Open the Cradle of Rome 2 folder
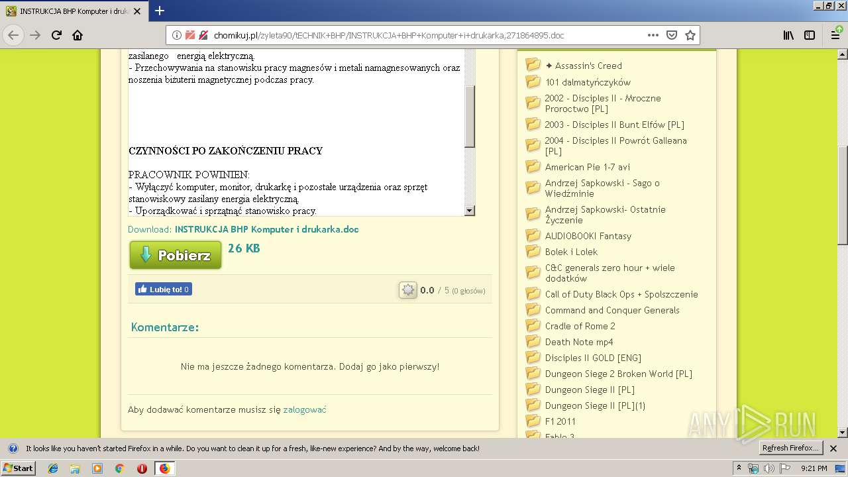 pyautogui.click(x=580, y=326)
